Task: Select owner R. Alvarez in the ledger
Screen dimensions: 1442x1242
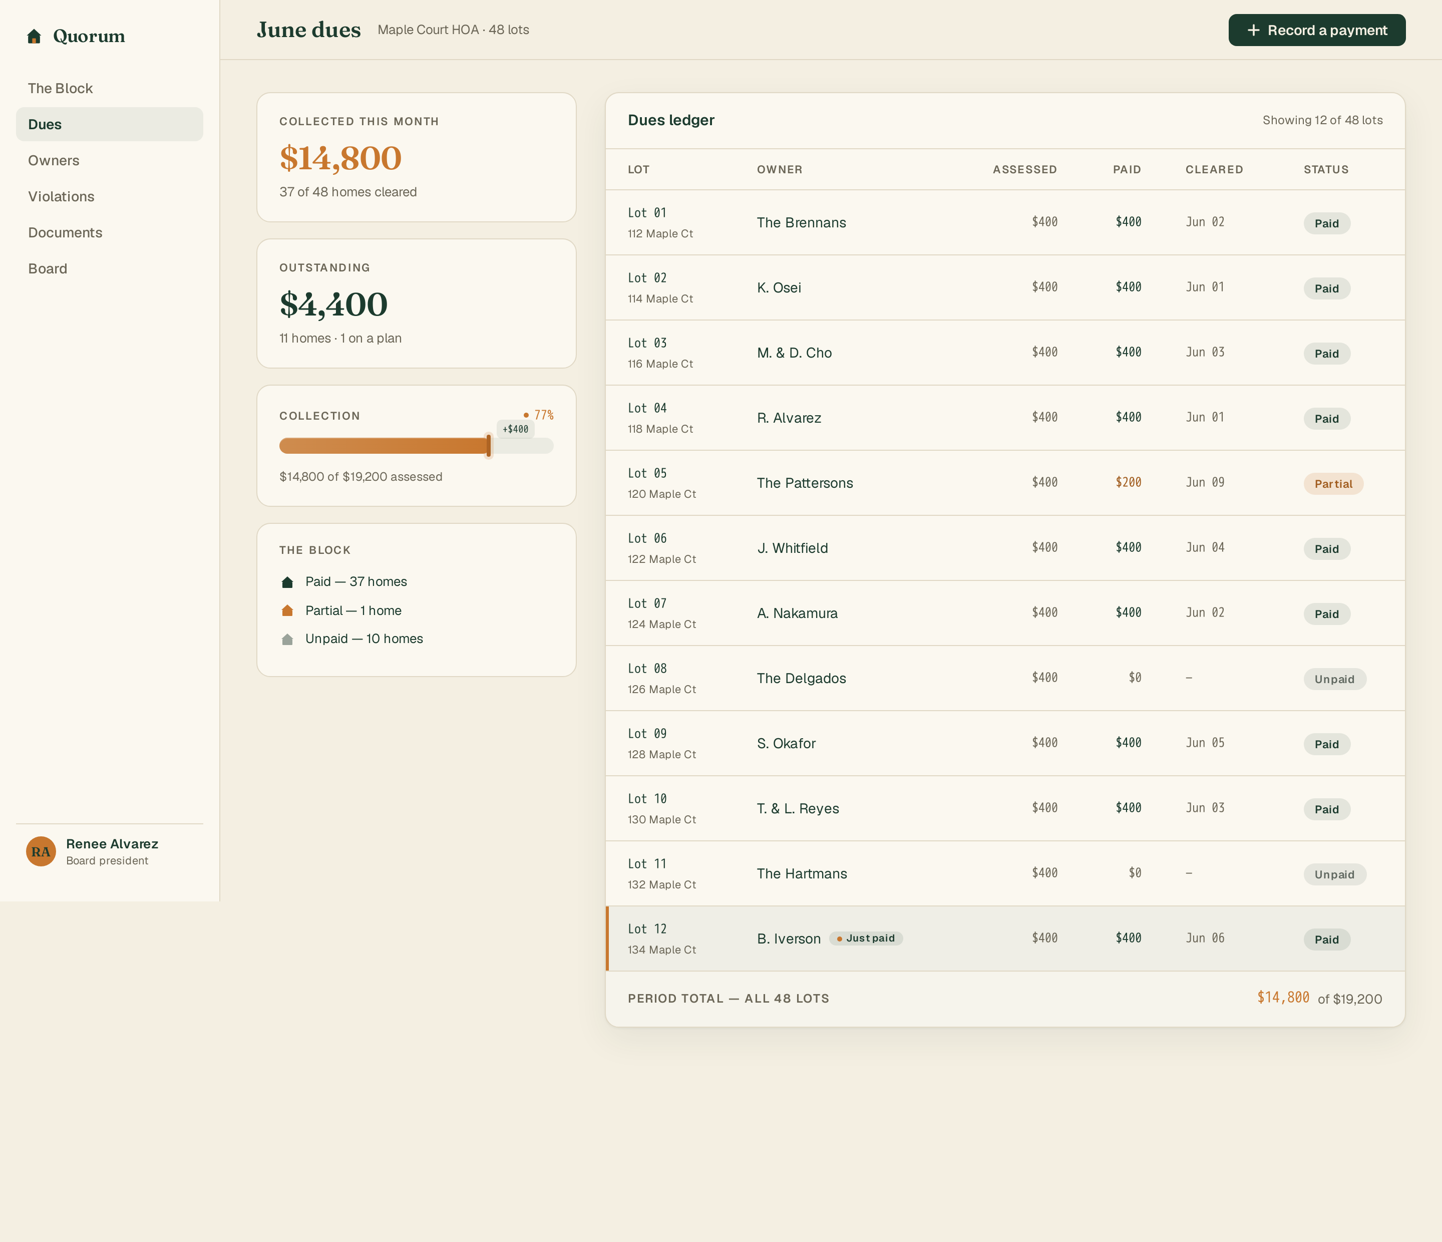Action: point(789,418)
